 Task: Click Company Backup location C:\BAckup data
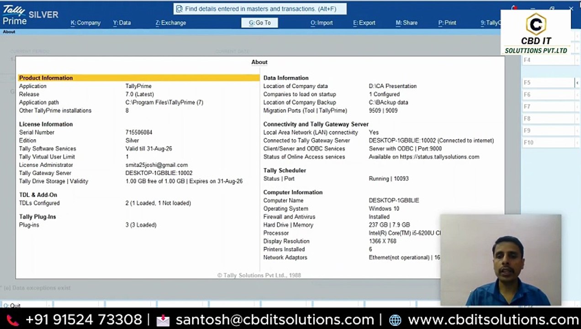pyautogui.click(x=389, y=102)
